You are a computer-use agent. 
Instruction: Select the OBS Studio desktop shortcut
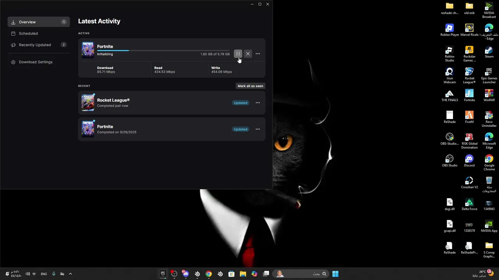[x=449, y=161]
